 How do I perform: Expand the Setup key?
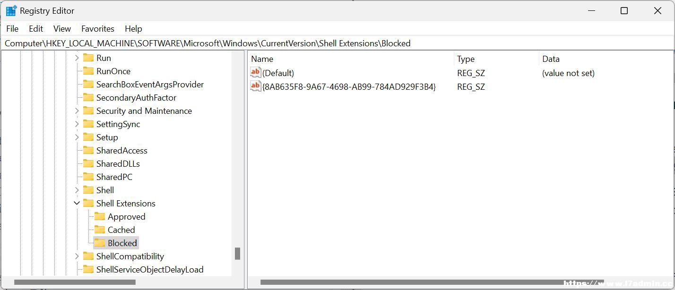pos(77,137)
